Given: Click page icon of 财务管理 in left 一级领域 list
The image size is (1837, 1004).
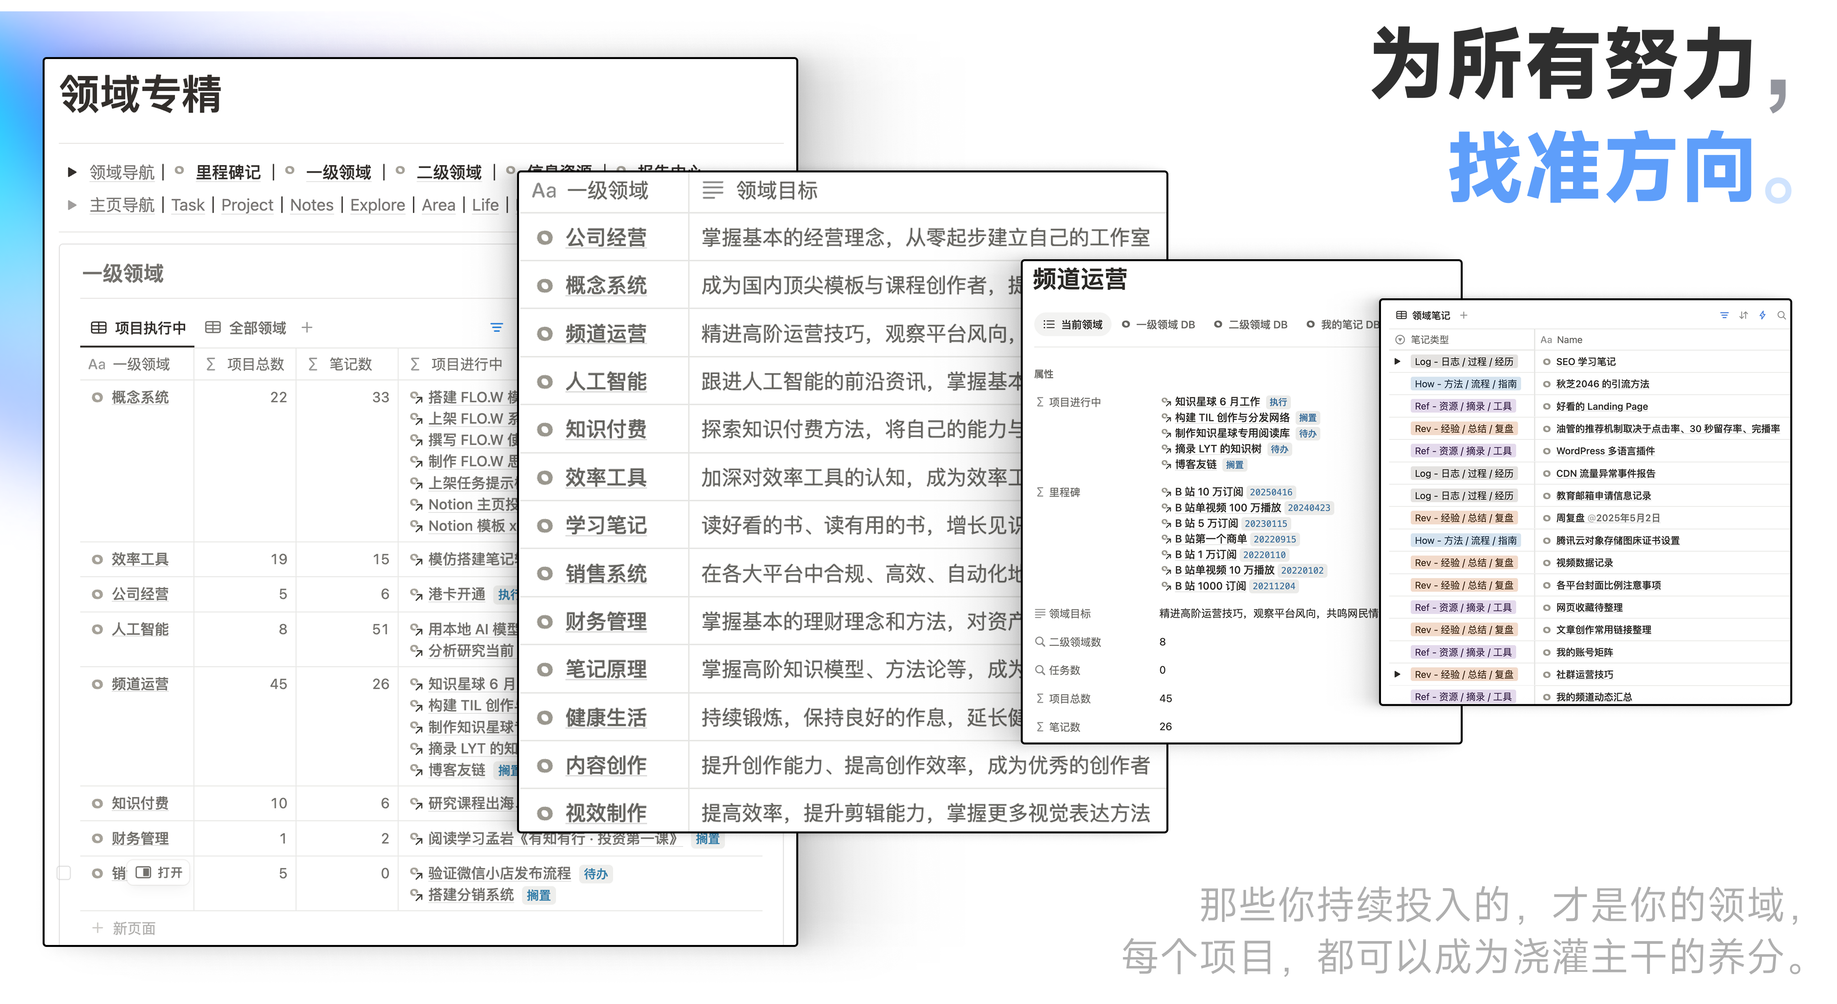Looking at the screenshot, I should tap(97, 839).
